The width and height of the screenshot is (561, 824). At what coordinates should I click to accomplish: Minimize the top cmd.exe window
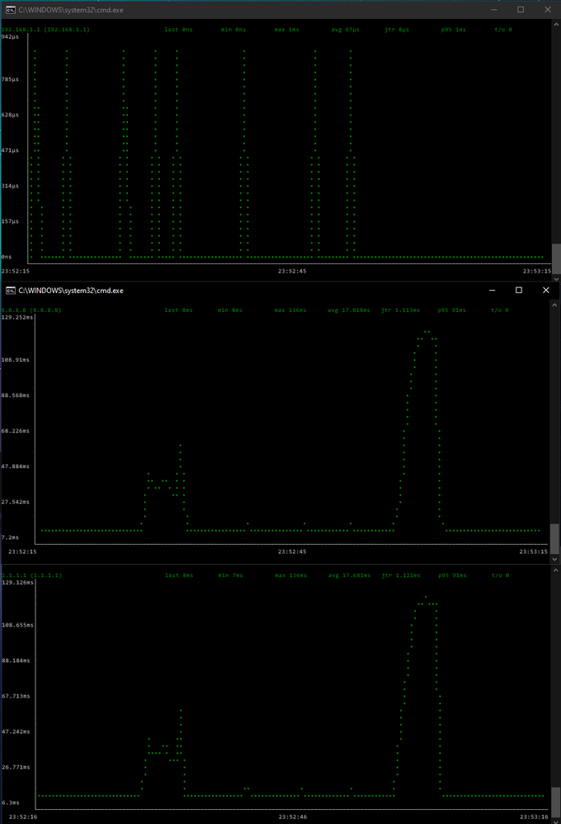pyautogui.click(x=494, y=9)
